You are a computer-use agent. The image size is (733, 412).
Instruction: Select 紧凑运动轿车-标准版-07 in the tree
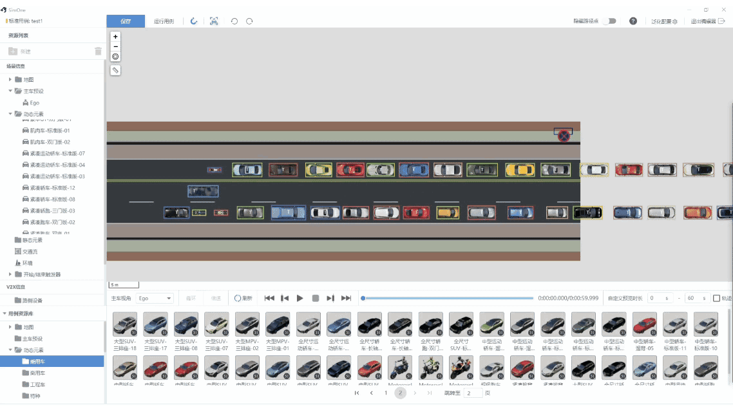tap(53, 154)
